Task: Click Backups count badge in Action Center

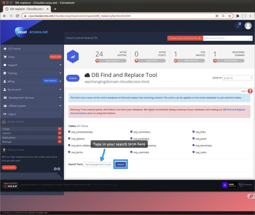Action: [x=60, y=142]
